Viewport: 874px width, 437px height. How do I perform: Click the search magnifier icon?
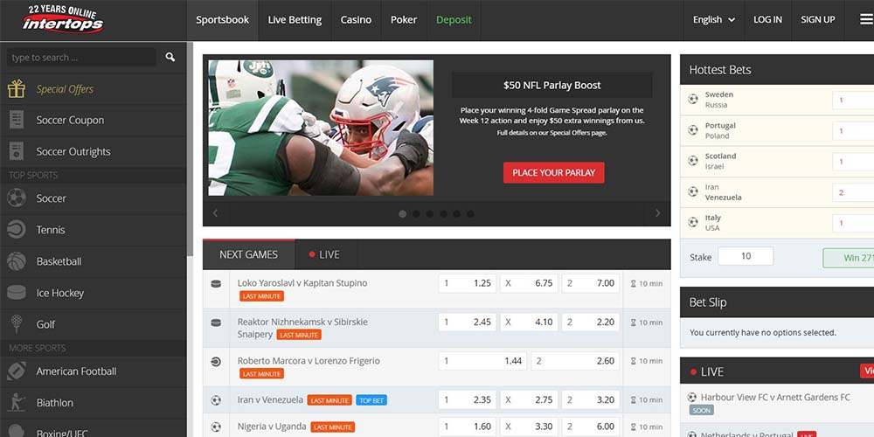coord(170,58)
